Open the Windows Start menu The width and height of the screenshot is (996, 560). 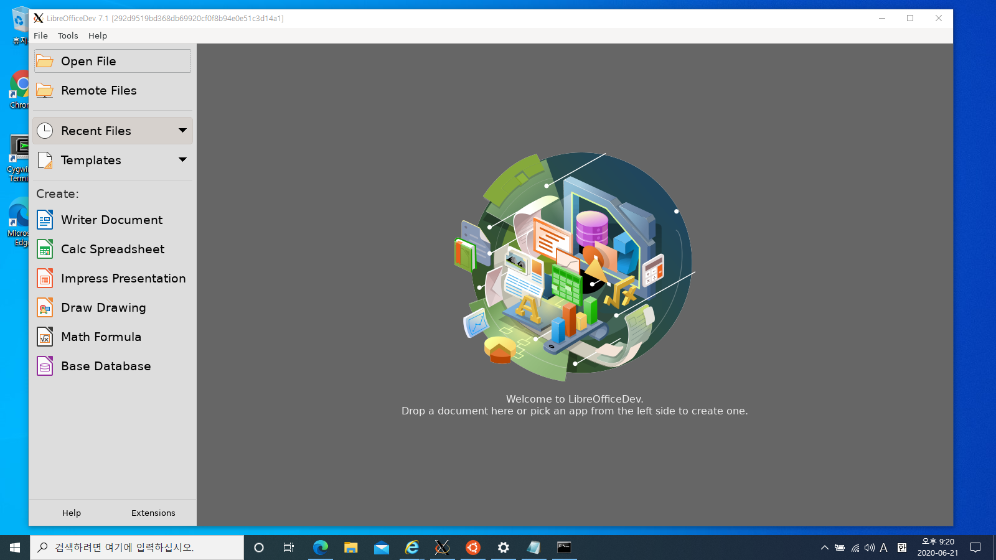15,548
